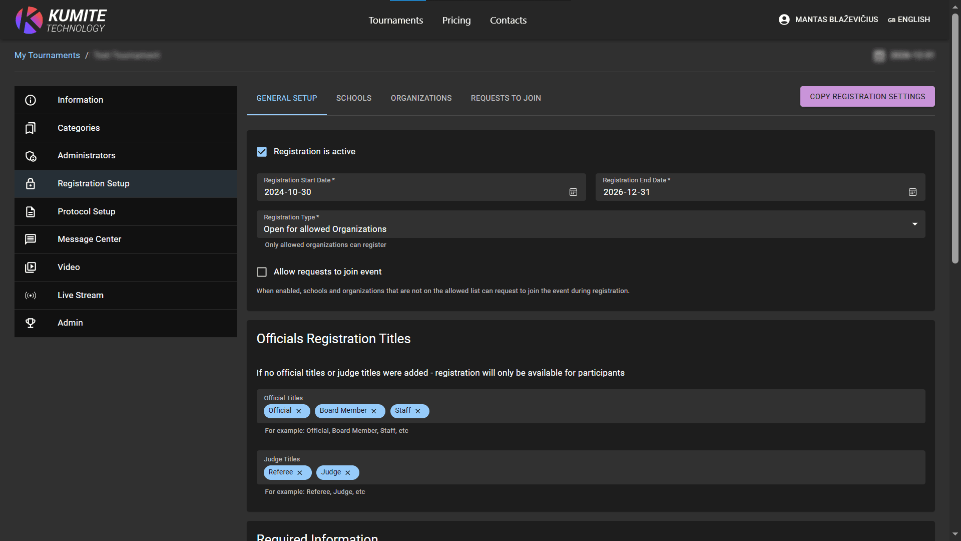Select the Video sidebar icon
The height and width of the screenshot is (541, 961).
click(31, 267)
